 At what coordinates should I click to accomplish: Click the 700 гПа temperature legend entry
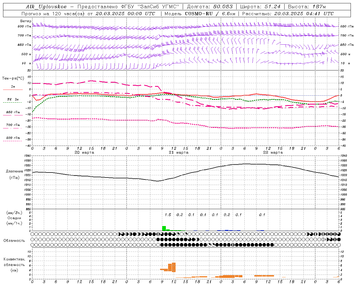[x=13, y=125]
